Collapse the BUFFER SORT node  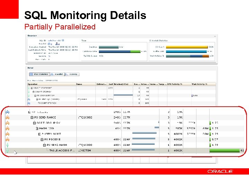(39, 134)
